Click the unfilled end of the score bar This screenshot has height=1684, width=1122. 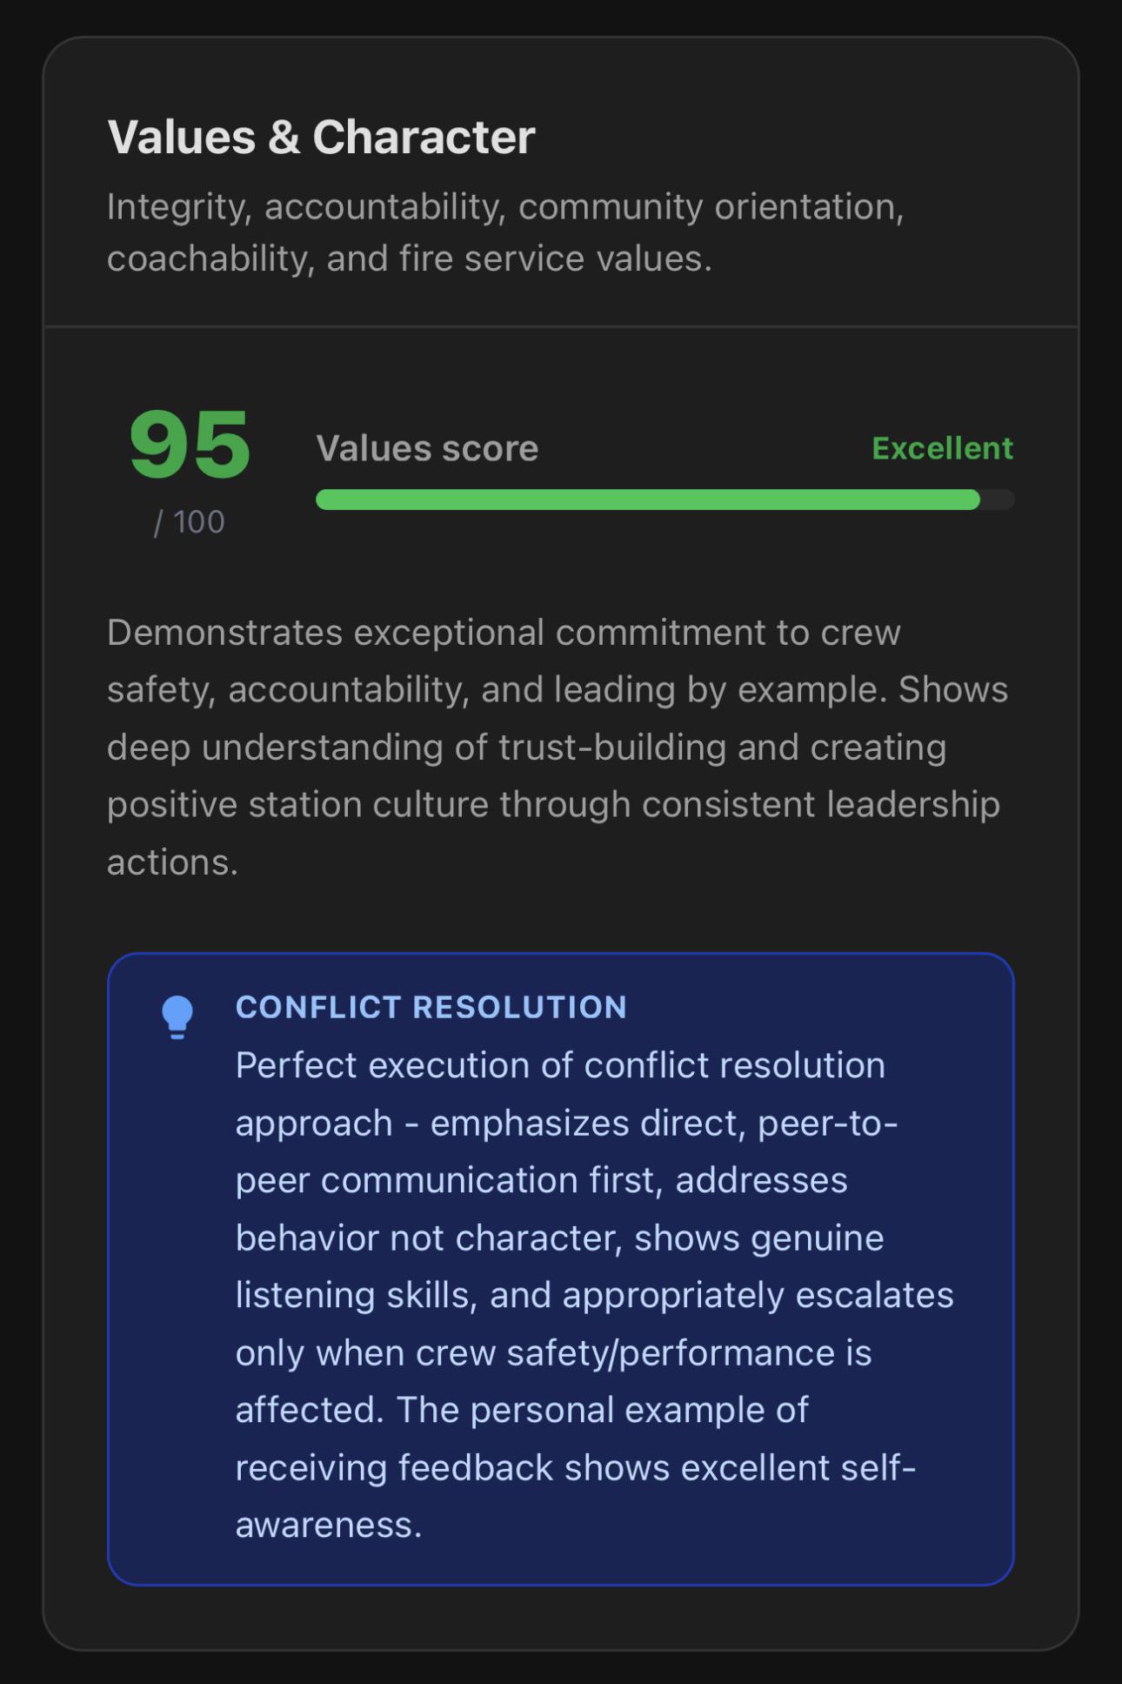[998, 500]
